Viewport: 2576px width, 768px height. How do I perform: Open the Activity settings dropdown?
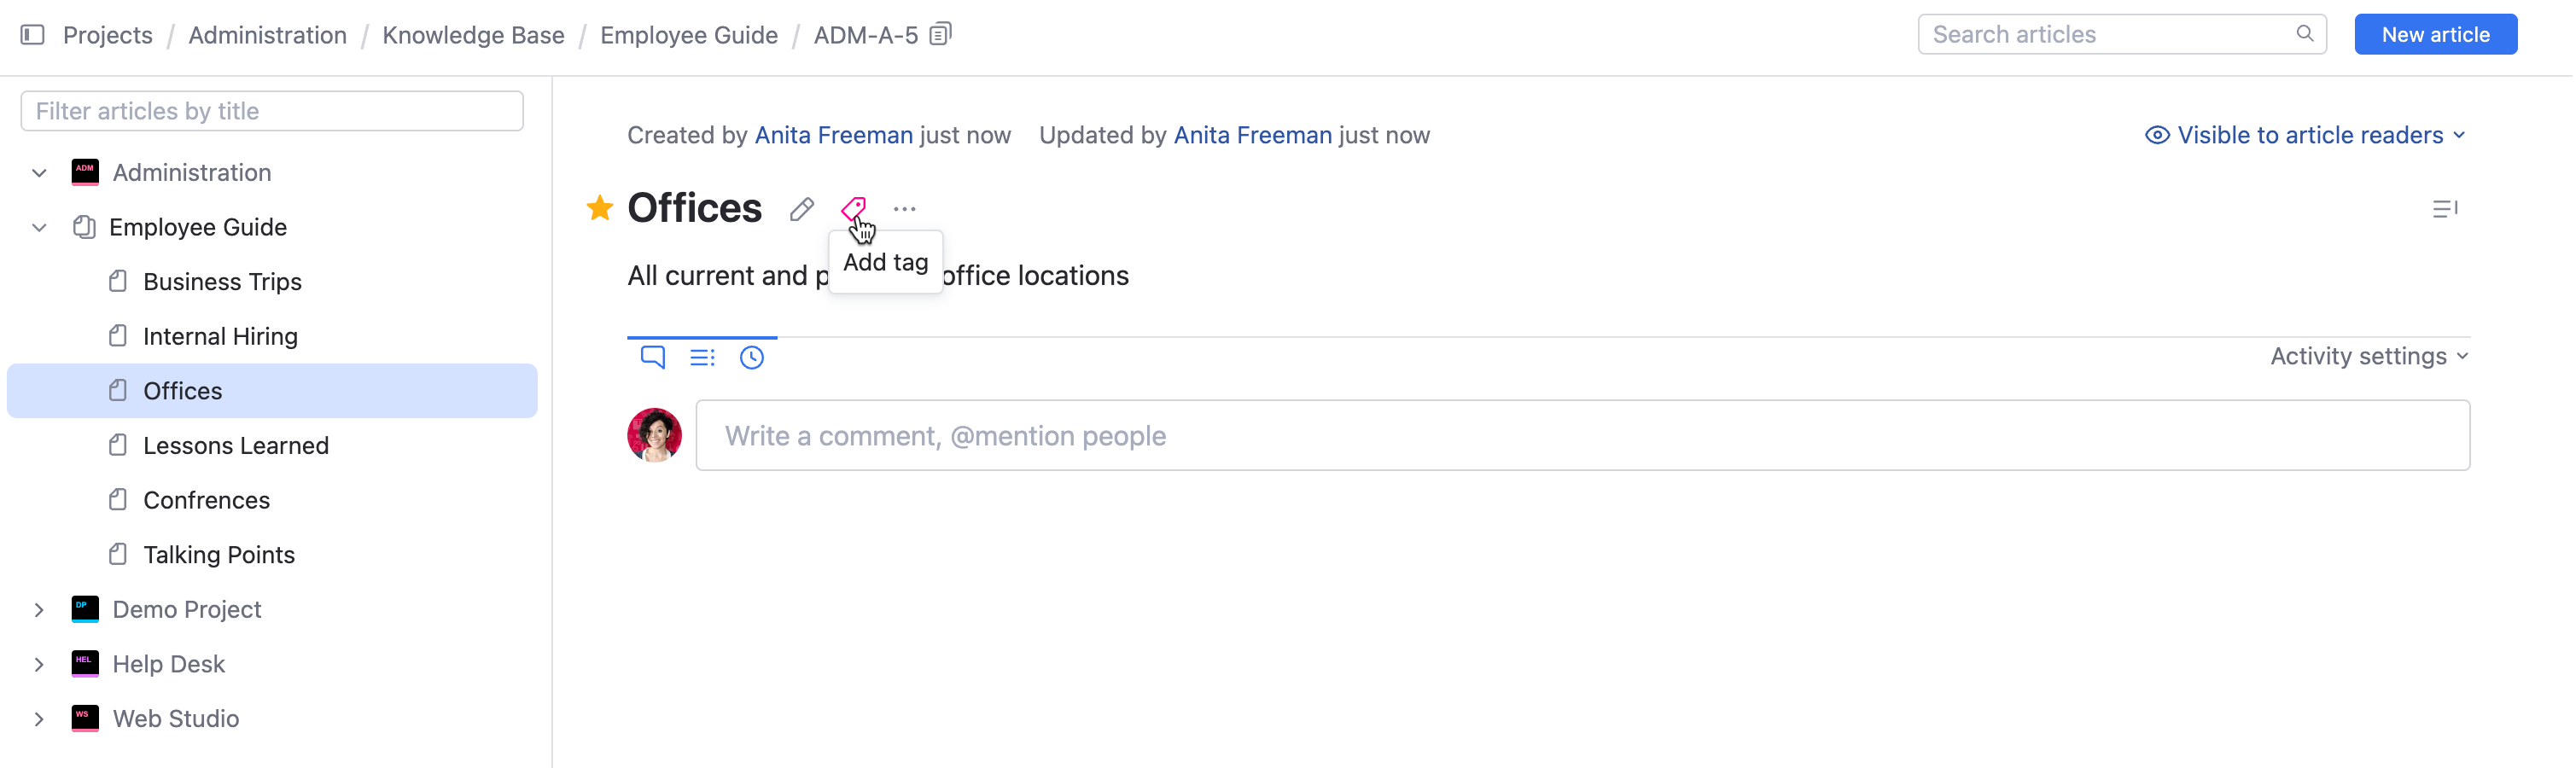click(2369, 356)
